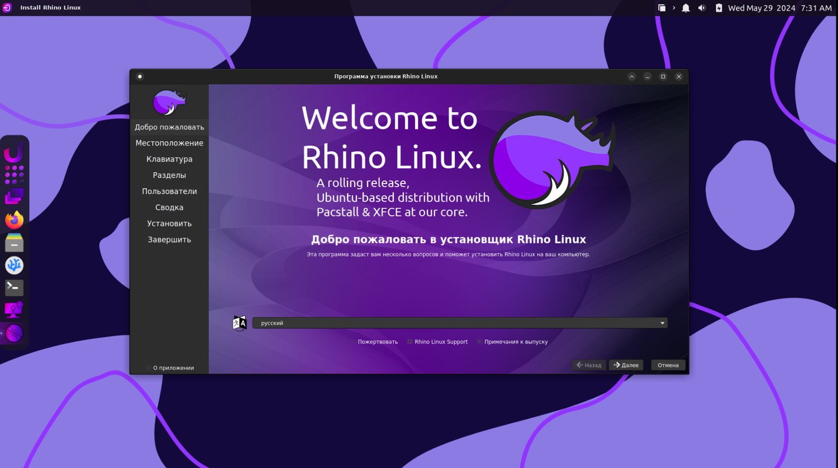Maximize the Rhino Linux installer window

coord(663,76)
